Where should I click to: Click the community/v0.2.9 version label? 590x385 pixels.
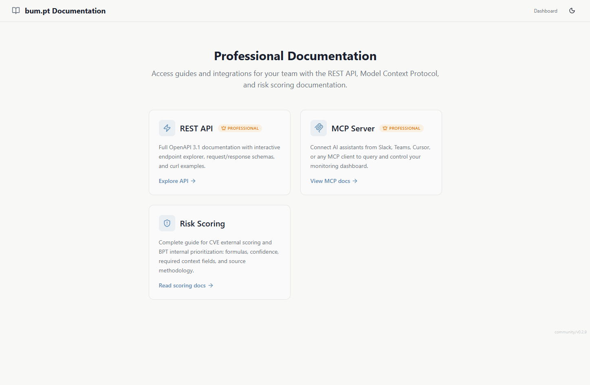tap(570, 332)
